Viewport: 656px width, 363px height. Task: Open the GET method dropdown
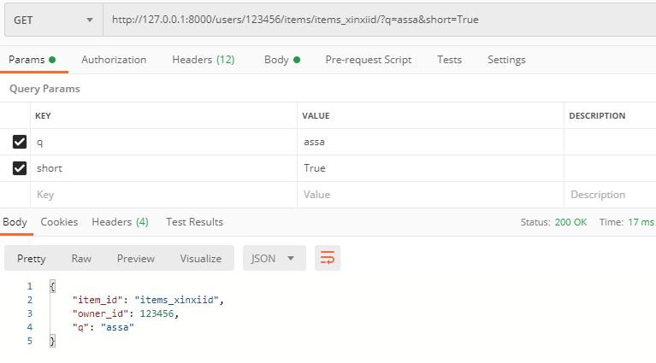point(53,20)
